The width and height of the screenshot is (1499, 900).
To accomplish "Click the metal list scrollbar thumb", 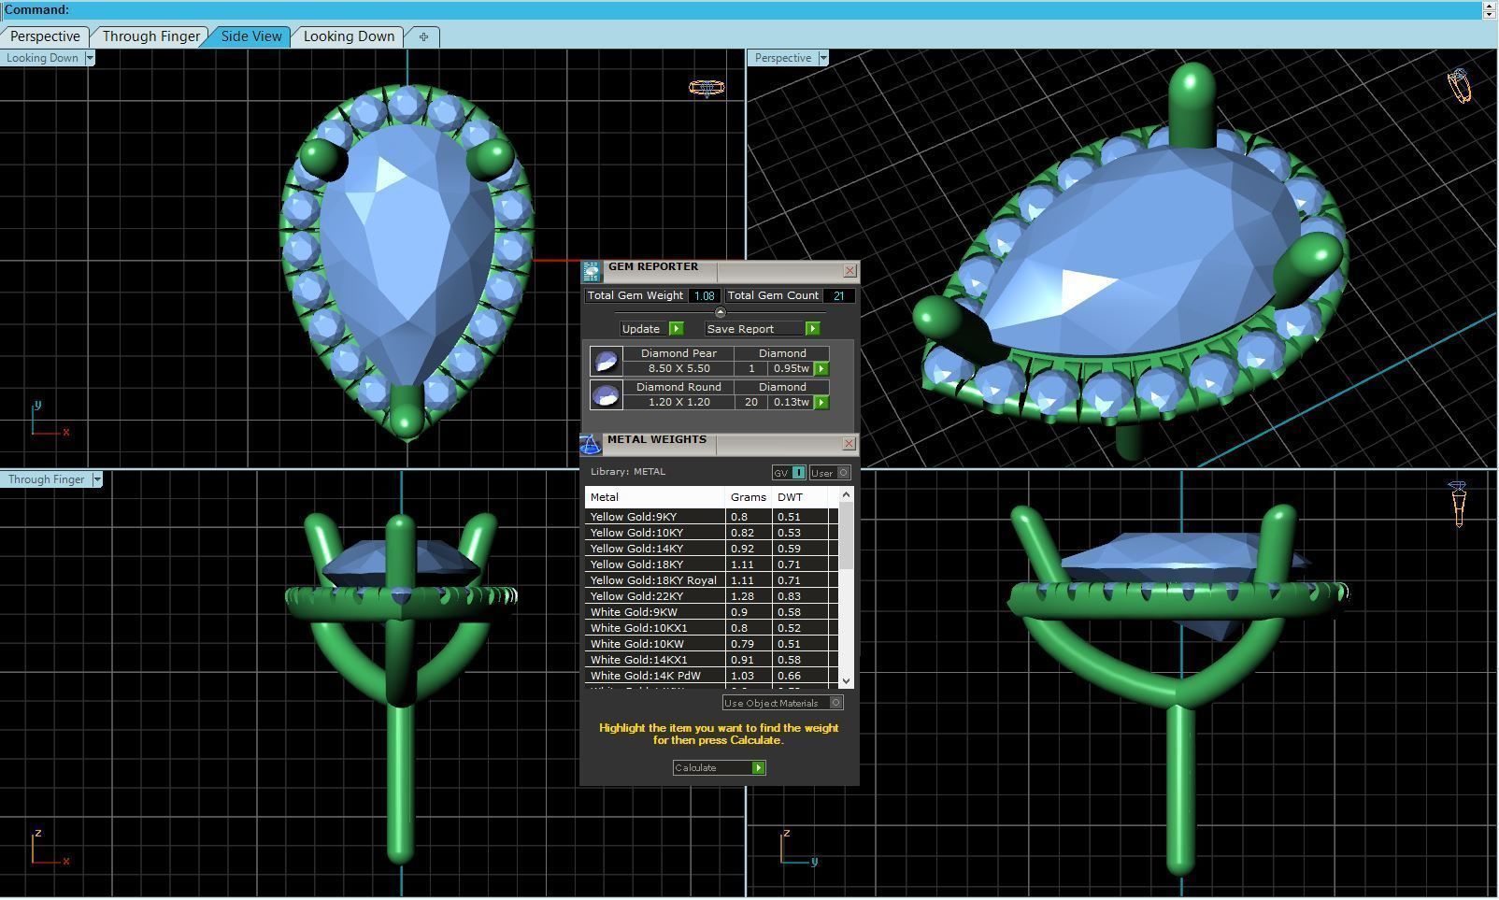I will click(x=846, y=536).
